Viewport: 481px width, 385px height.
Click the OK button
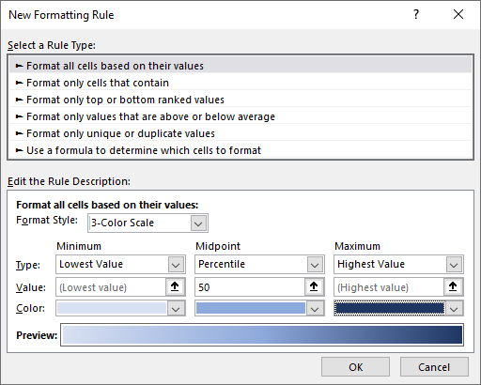coord(355,367)
